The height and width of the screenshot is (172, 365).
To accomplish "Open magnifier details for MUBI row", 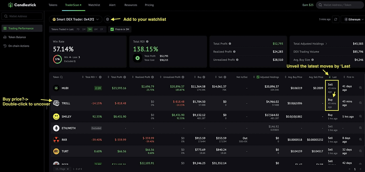I will 360,88.
